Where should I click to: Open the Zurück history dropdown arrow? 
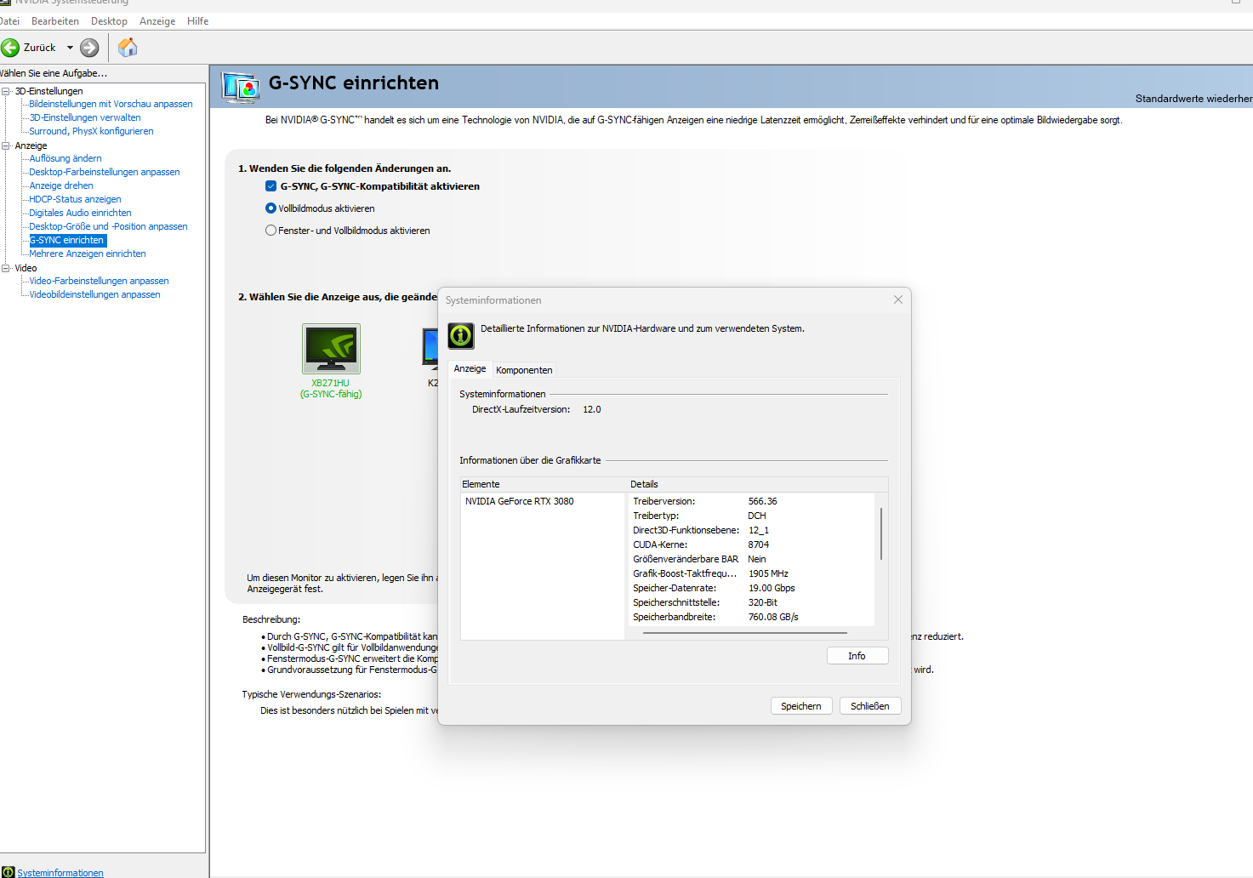pyautogui.click(x=70, y=48)
